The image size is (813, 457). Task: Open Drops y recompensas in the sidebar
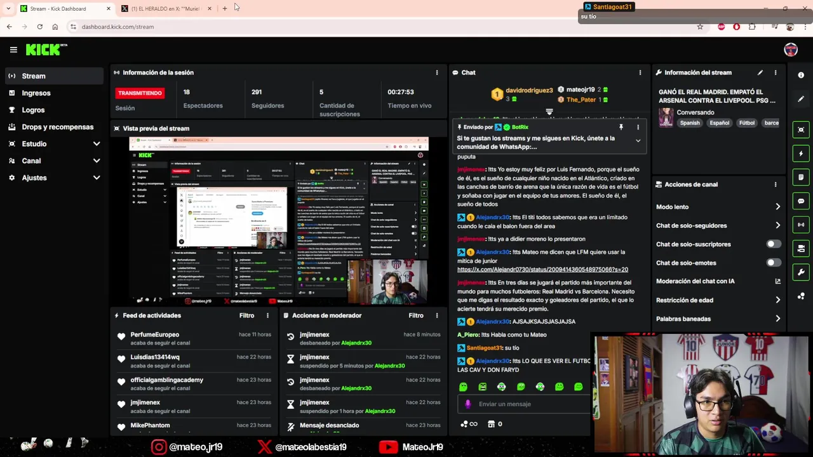(x=53, y=127)
